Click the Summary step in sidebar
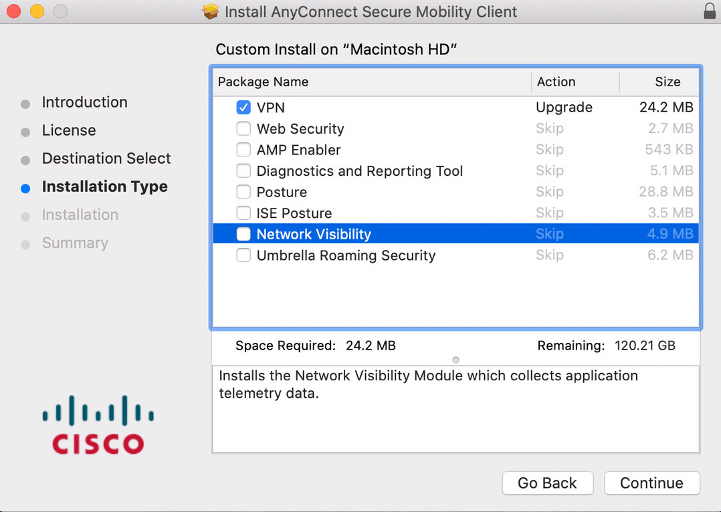Screen dimensions: 721x512 click(x=75, y=243)
